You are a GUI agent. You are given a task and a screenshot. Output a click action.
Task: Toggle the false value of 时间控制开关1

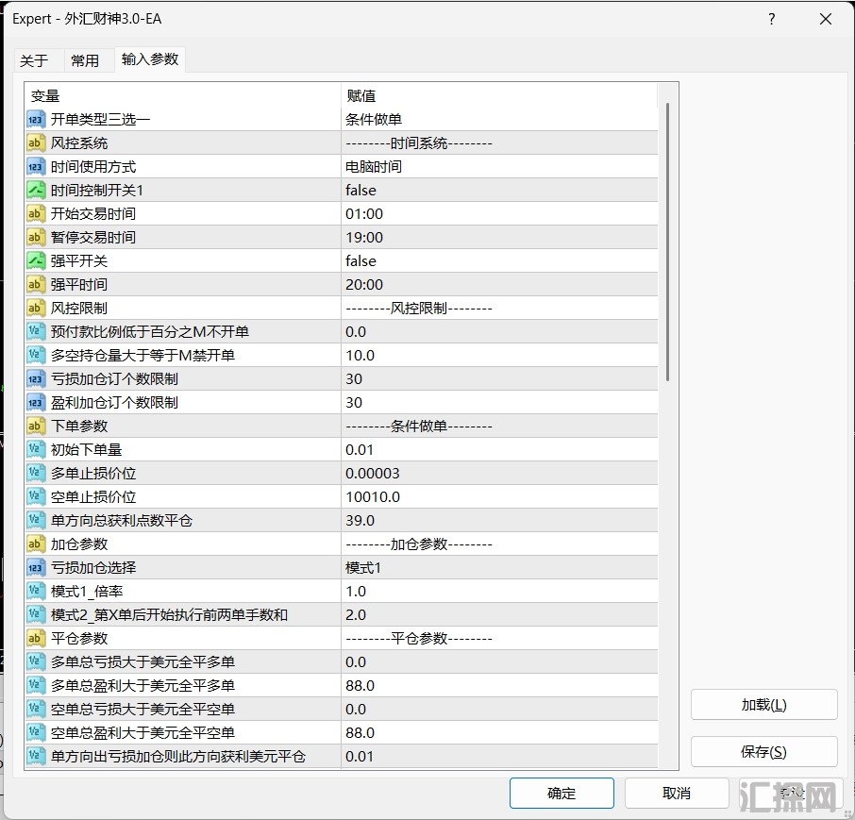tap(360, 191)
